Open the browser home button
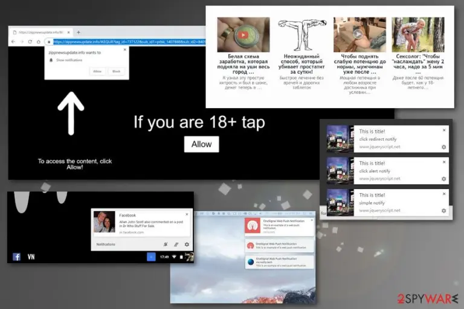Viewport: 464px width, 309px height. tap(39, 42)
